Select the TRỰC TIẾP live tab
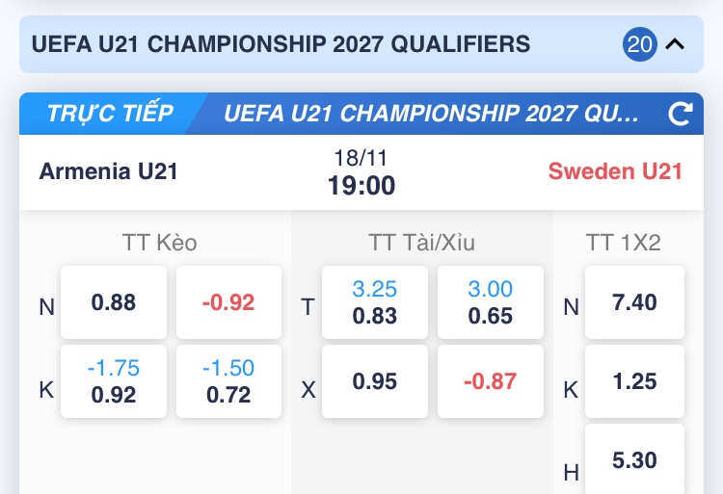This screenshot has width=723, height=494. click(109, 114)
